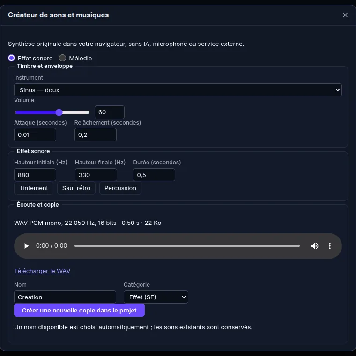Open the audio player three-dot menu
This screenshot has width=356, height=356.
(330, 246)
